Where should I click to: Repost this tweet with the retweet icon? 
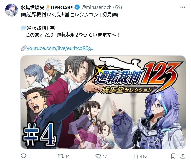pyautogui.click(x=61, y=156)
